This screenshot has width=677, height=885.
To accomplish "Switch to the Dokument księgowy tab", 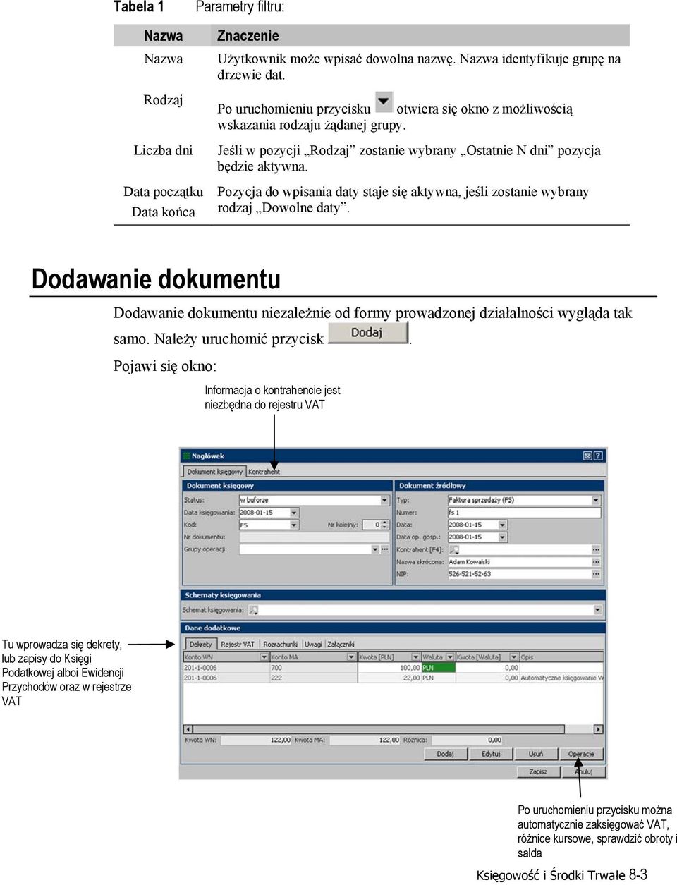I will 214,472.
